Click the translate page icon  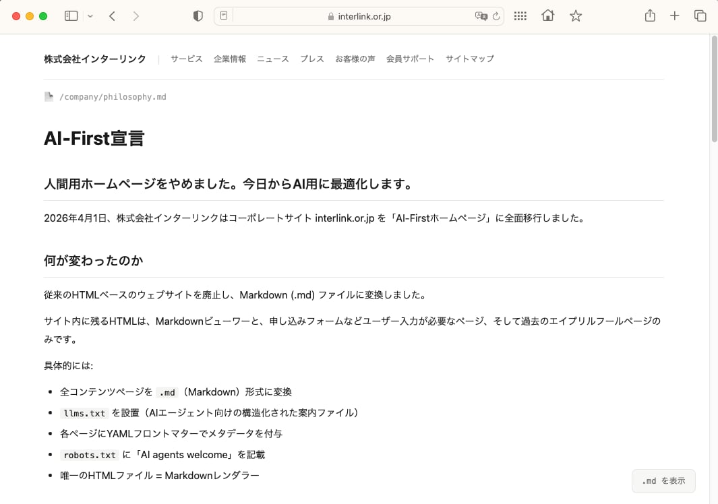[x=480, y=16]
